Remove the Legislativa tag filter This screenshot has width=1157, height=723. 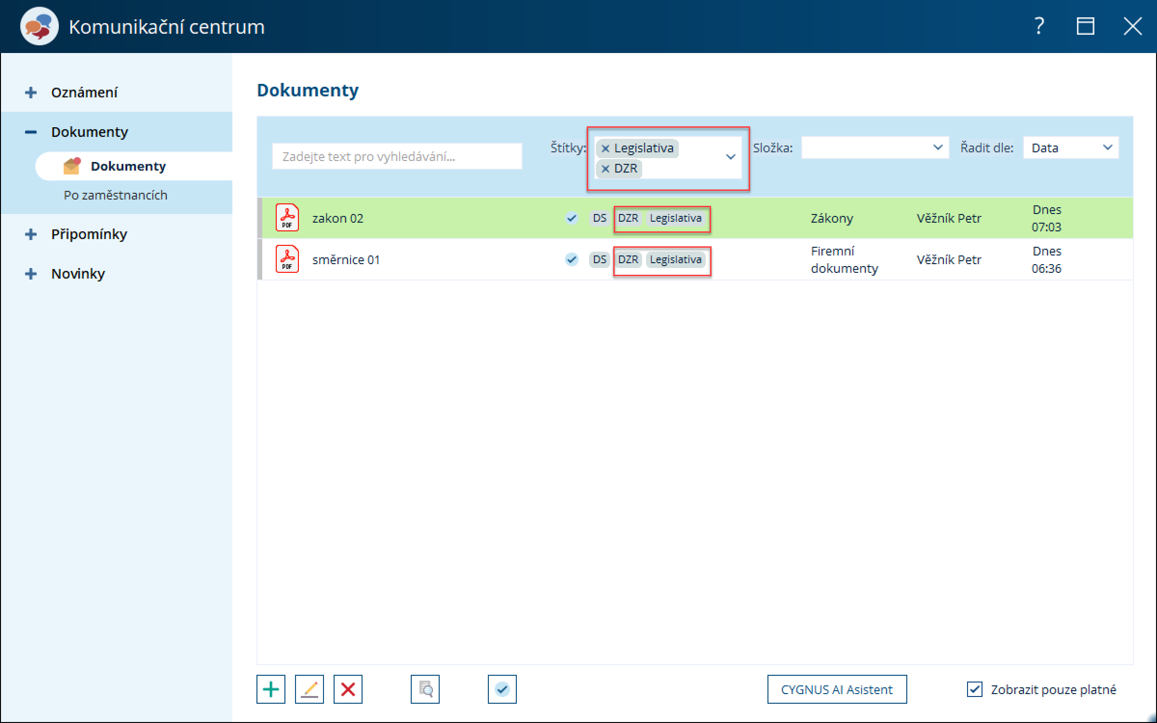click(x=605, y=148)
